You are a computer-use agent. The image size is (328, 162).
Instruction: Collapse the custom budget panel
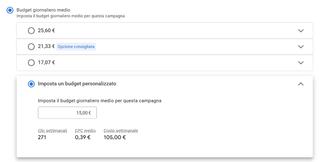point(301,84)
